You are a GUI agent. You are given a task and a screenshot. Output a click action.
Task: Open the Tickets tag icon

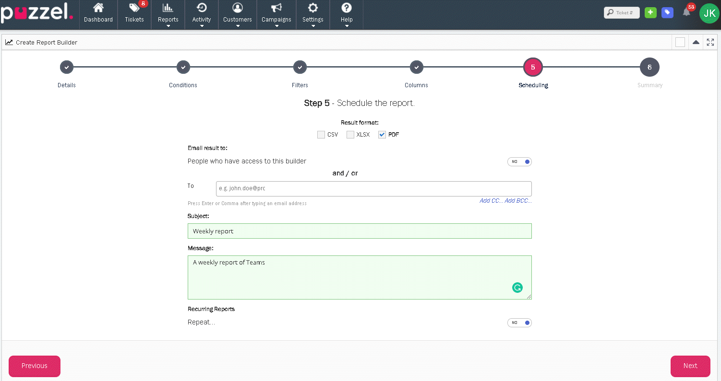134,8
